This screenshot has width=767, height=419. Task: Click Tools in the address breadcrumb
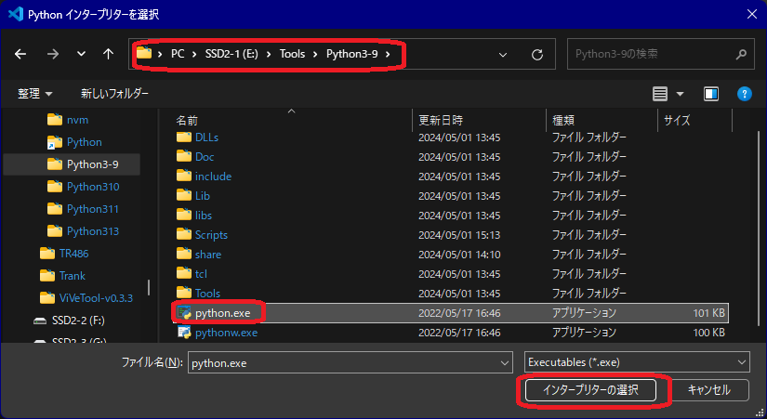293,54
